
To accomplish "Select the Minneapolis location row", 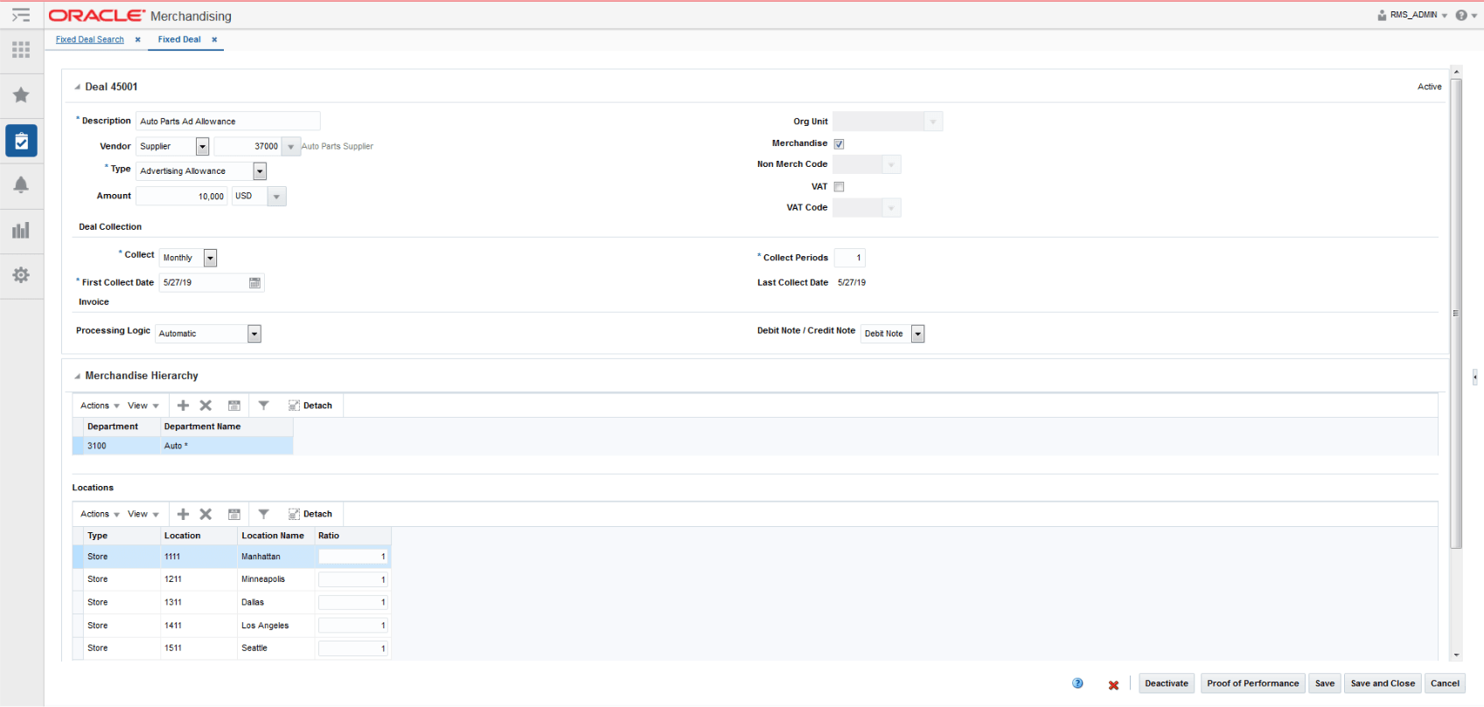I will (x=232, y=579).
